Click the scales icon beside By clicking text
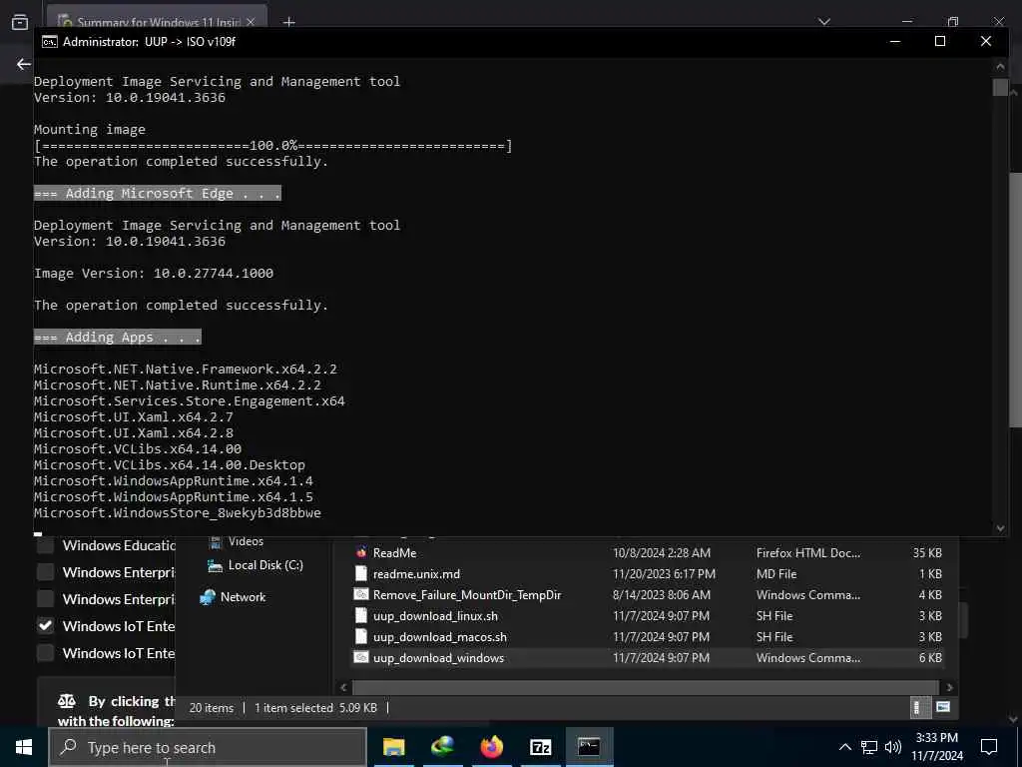The image size is (1022, 767). [x=67, y=701]
